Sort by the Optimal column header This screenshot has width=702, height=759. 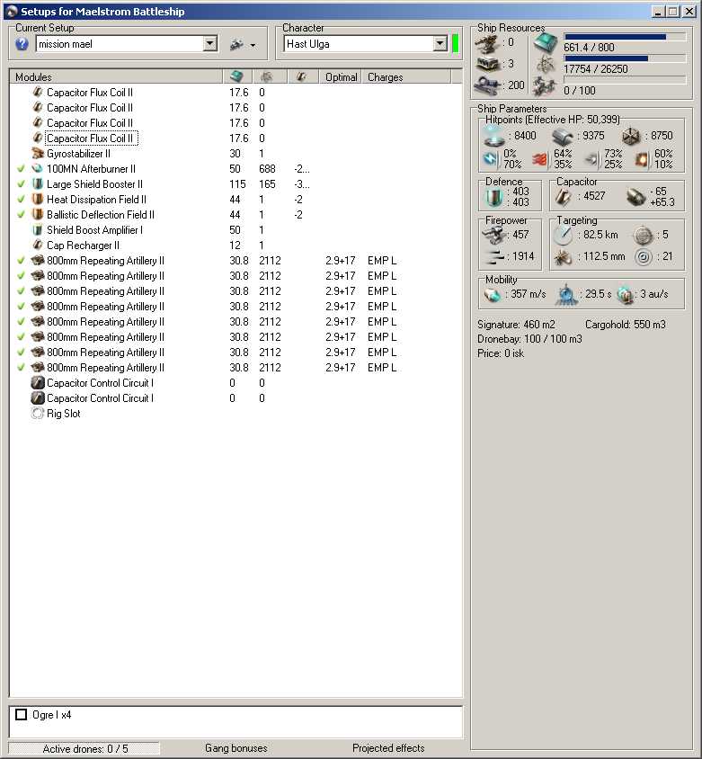pos(341,76)
